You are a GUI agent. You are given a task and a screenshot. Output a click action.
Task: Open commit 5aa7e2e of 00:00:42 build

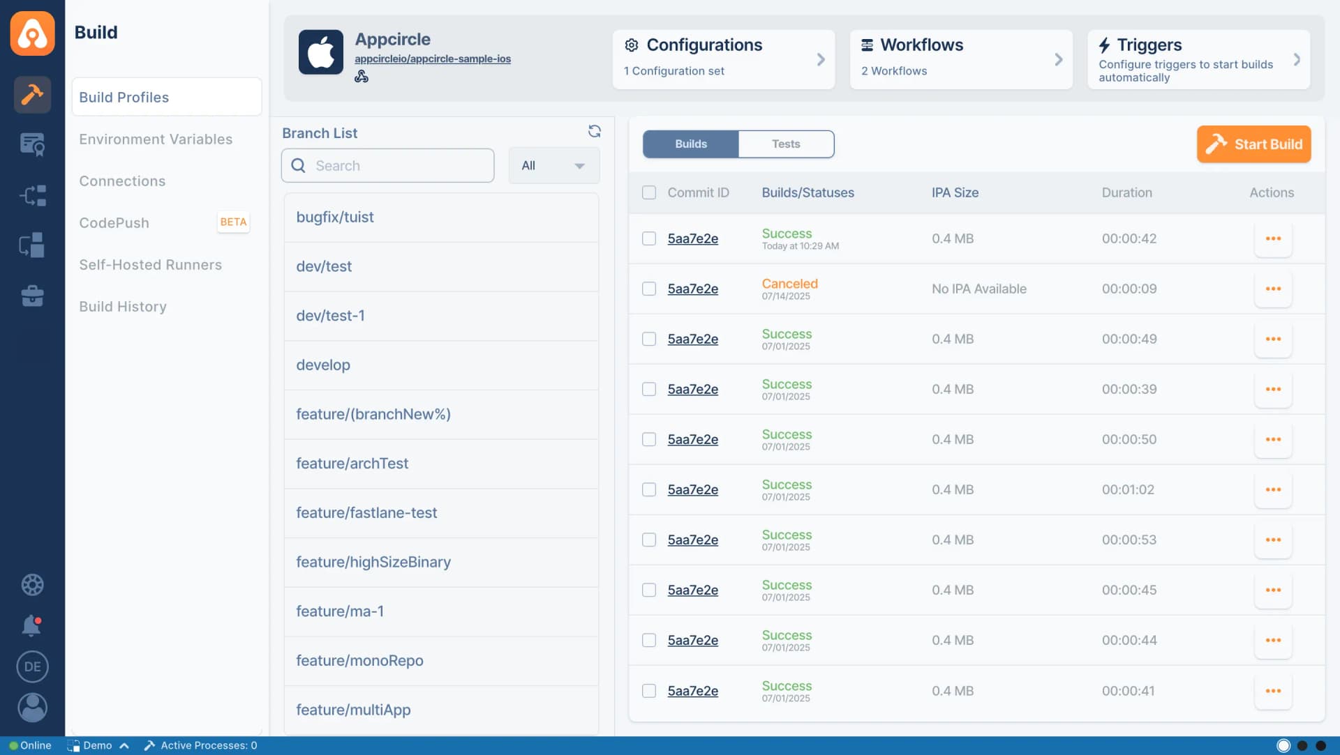pyautogui.click(x=692, y=238)
